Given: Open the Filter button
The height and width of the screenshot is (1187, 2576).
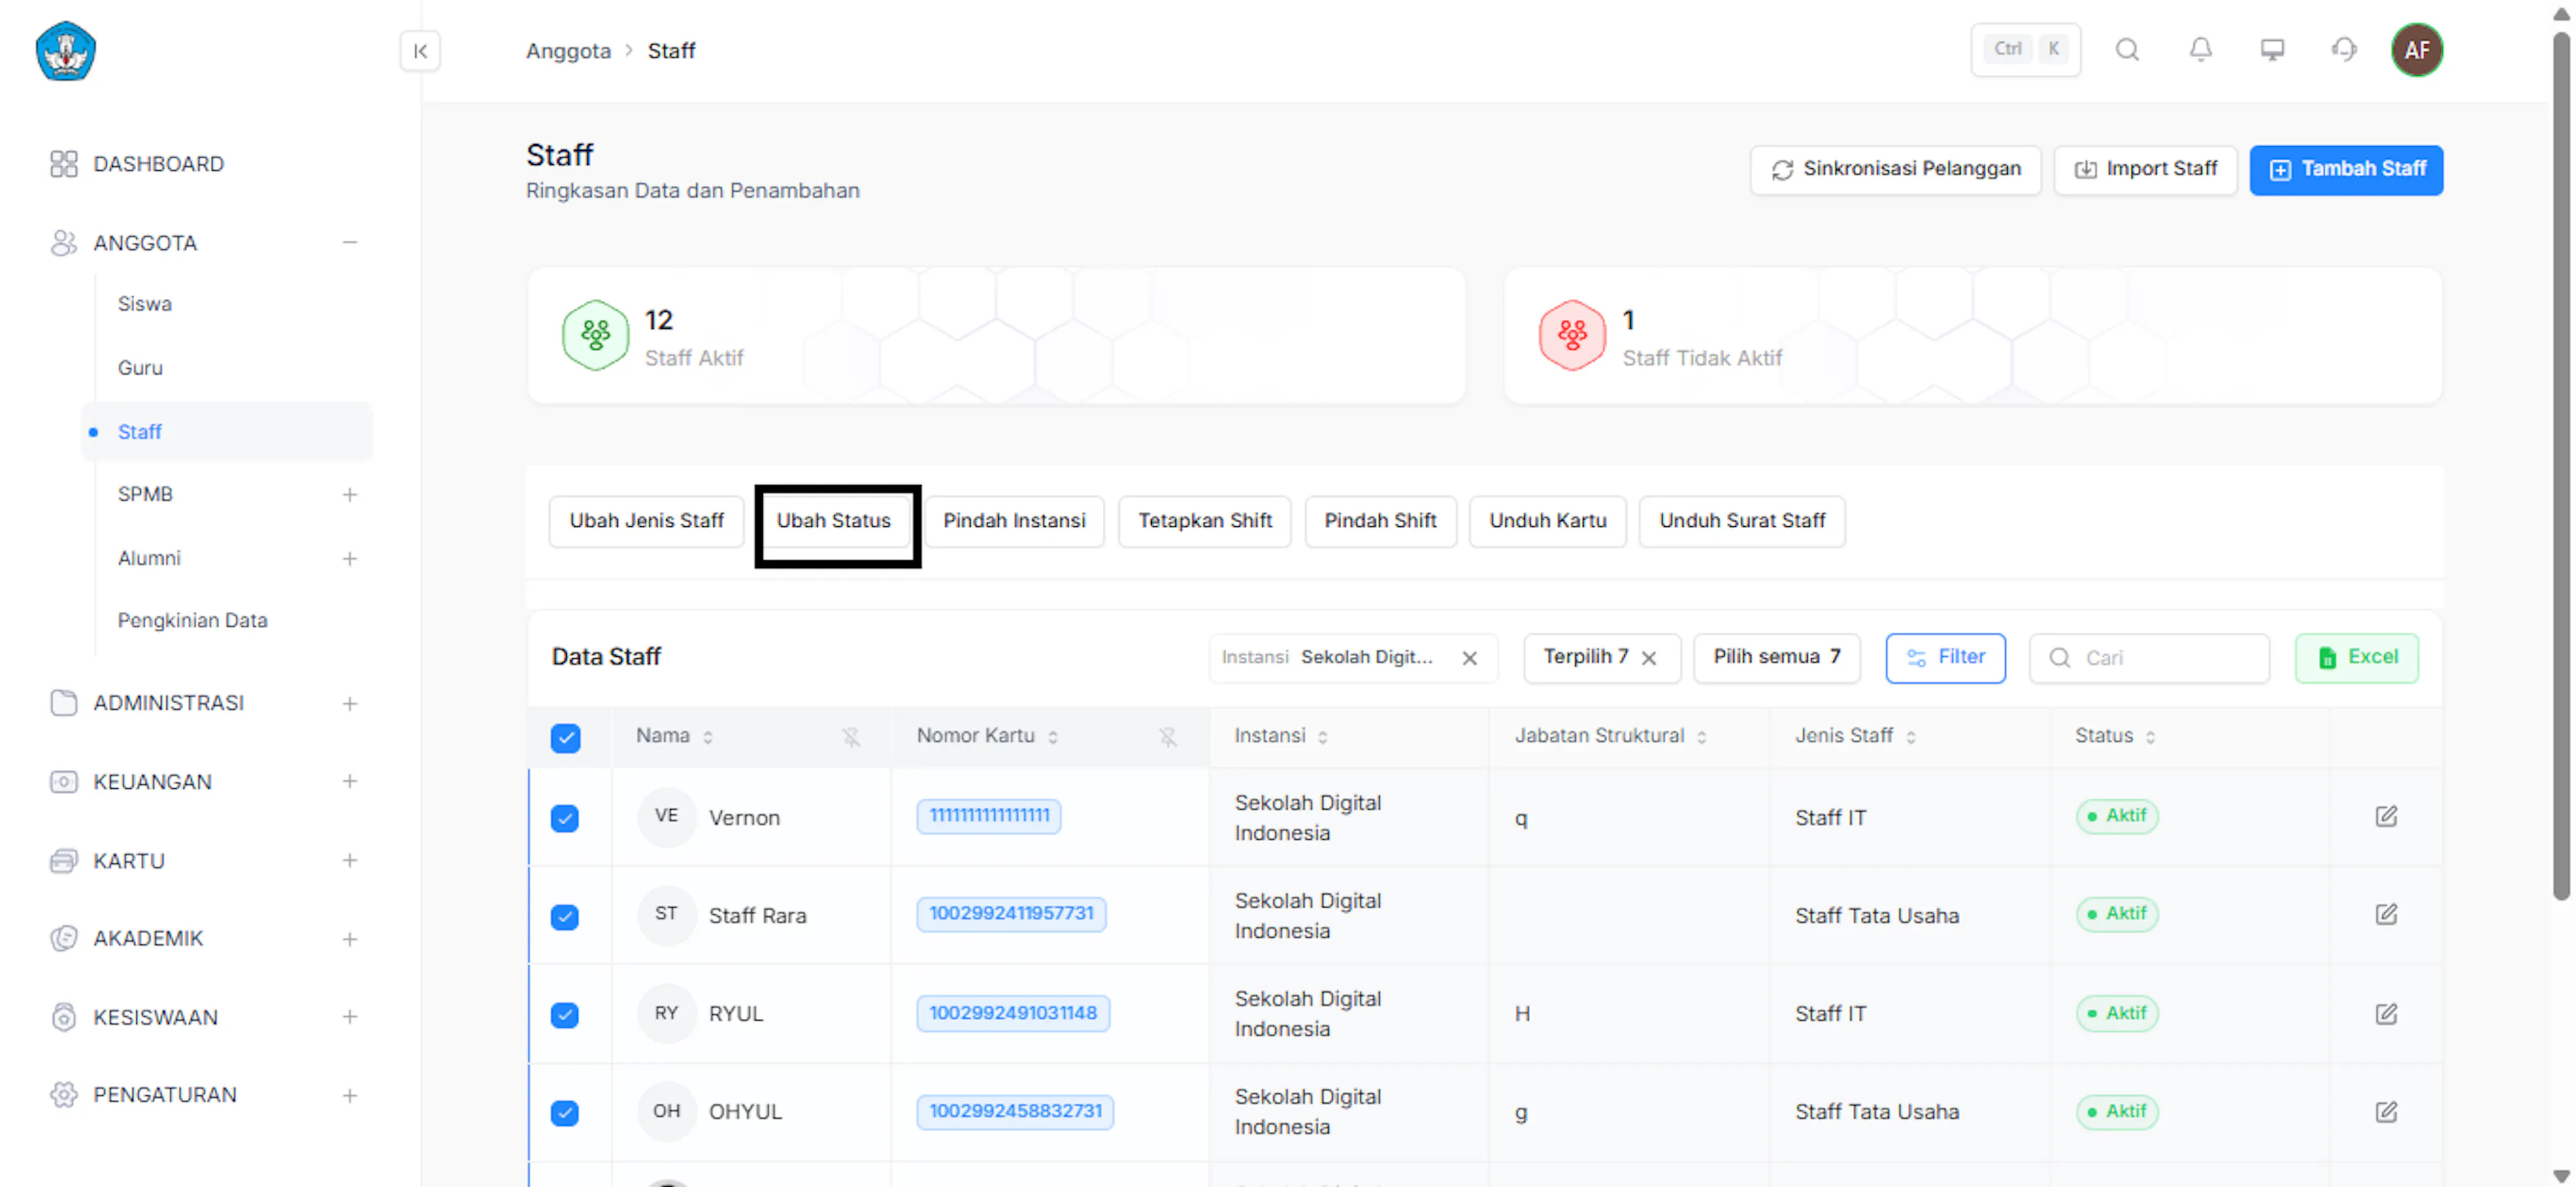Looking at the screenshot, I should click(1945, 658).
